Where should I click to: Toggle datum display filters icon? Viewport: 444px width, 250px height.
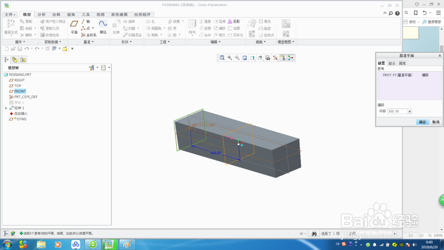pos(275,58)
